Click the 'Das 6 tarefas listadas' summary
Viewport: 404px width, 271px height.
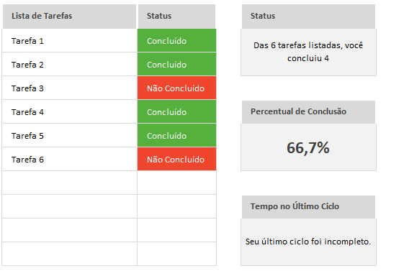coord(308,52)
